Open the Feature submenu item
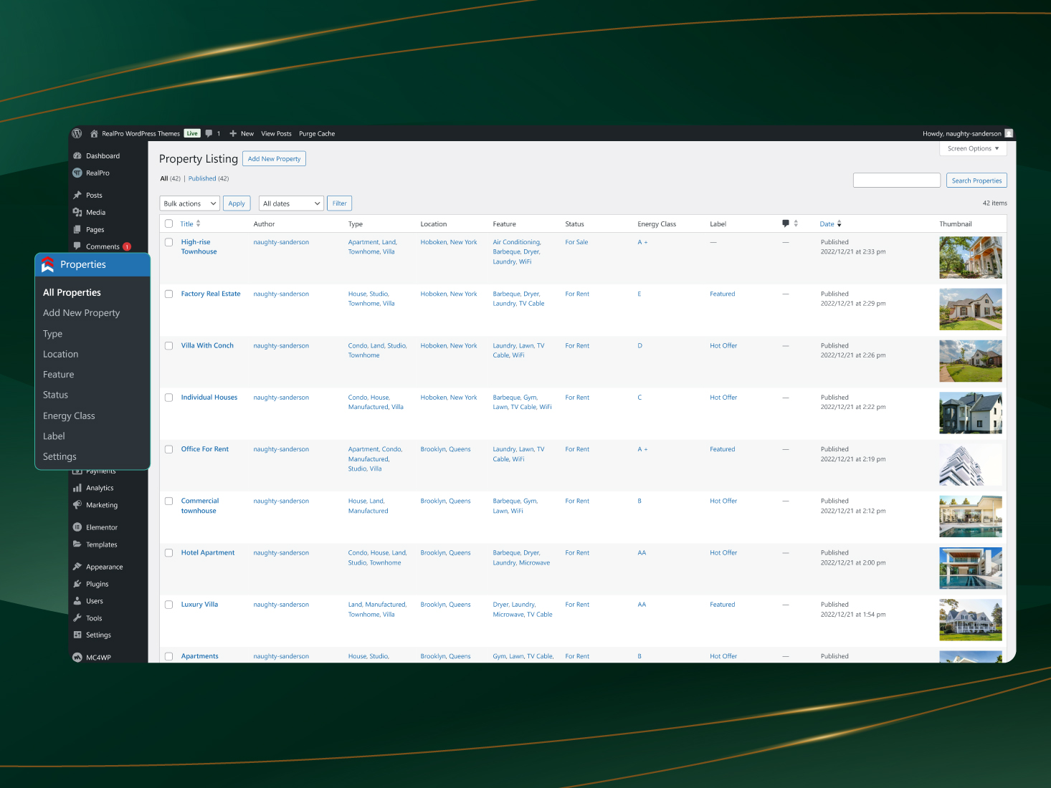Viewport: 1051px width, 788px height. pos(58,375)
